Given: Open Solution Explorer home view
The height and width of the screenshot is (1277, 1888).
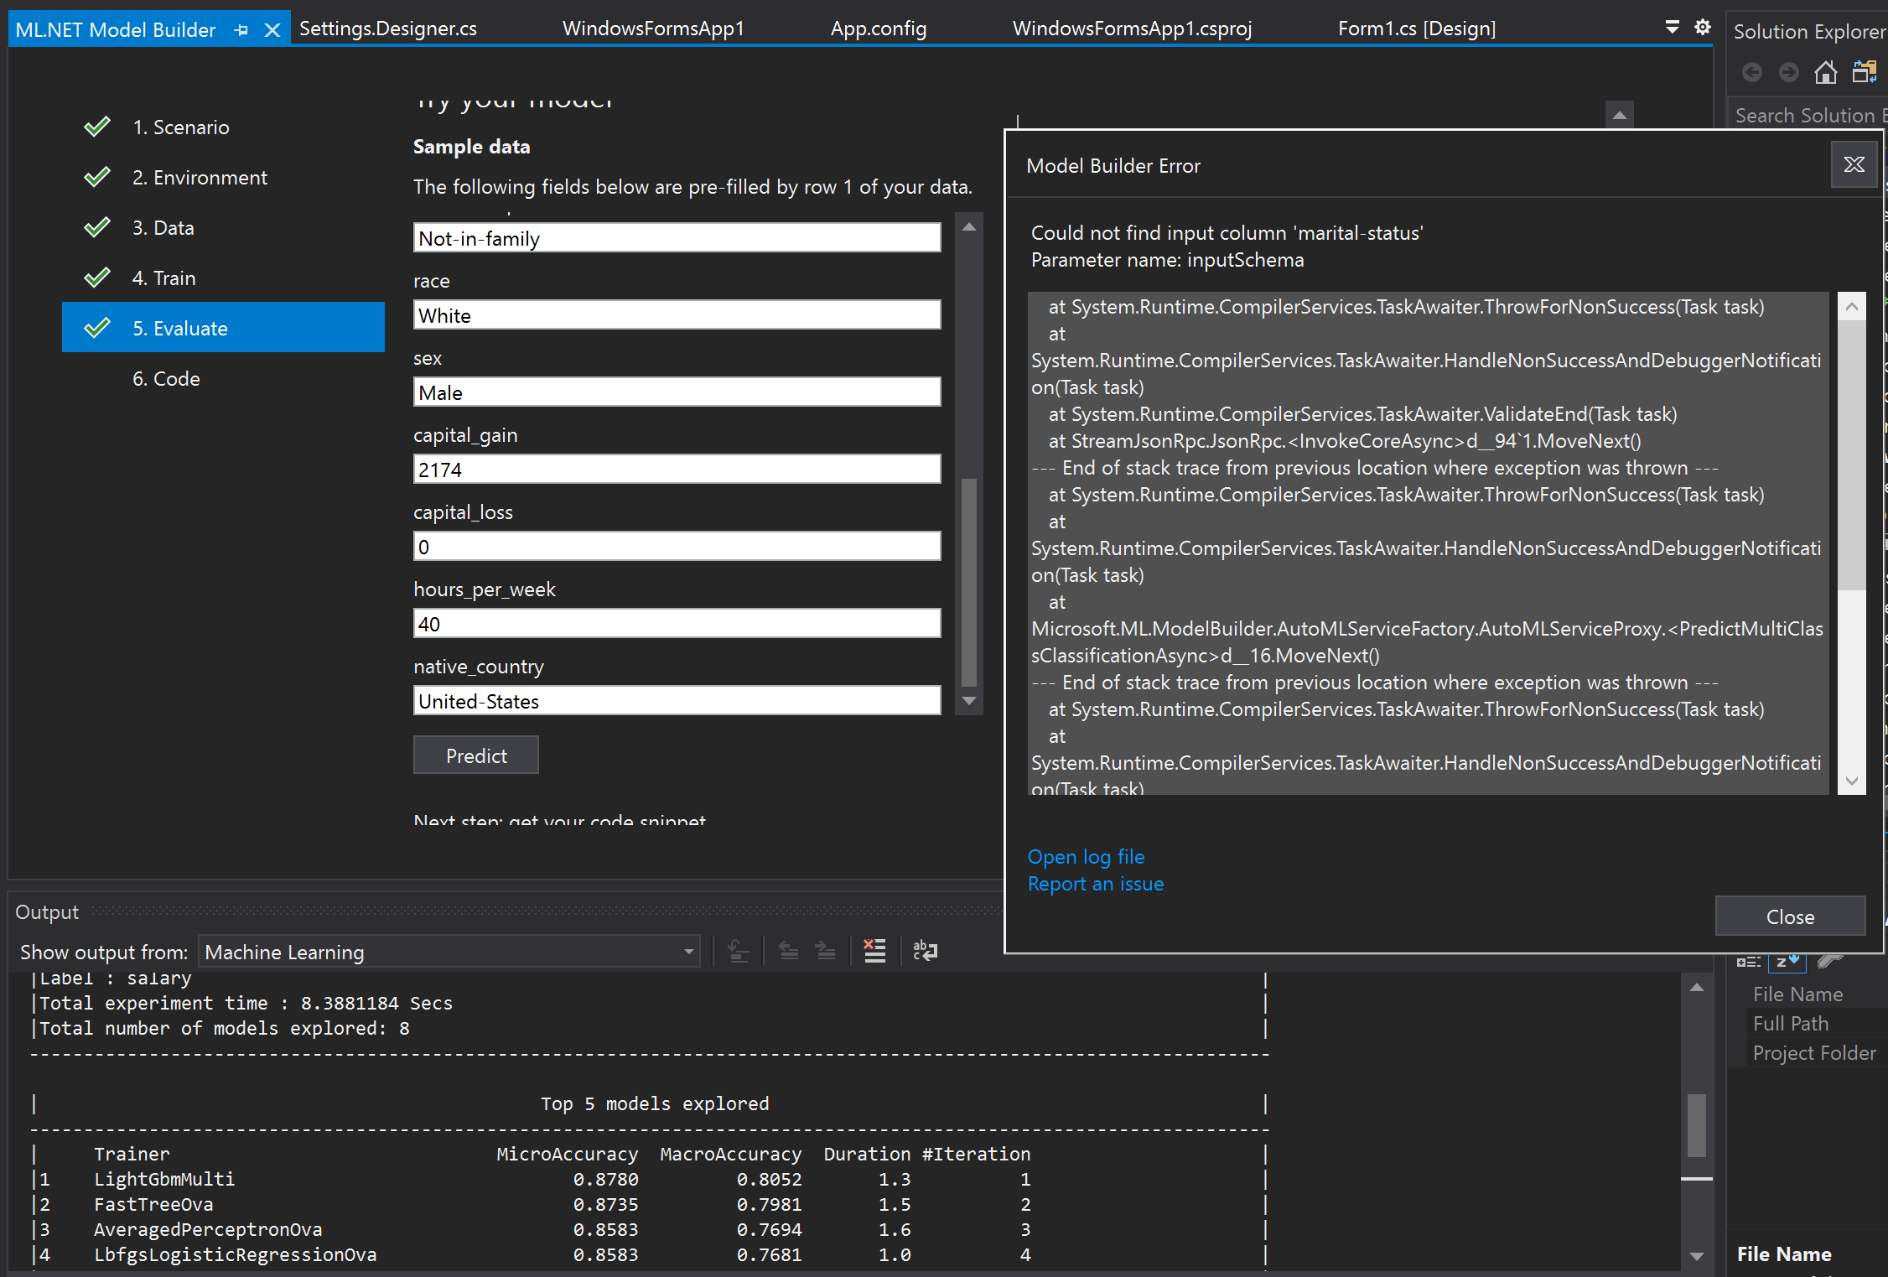Looking at the screenshot, I should click(x=1826, y=72).
